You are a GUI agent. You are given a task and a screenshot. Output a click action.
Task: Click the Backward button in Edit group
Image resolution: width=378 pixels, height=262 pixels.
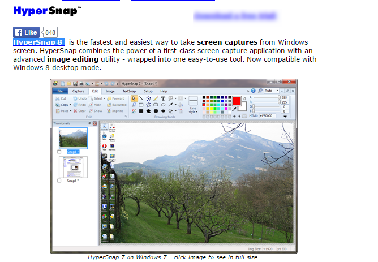coord(117,105)
